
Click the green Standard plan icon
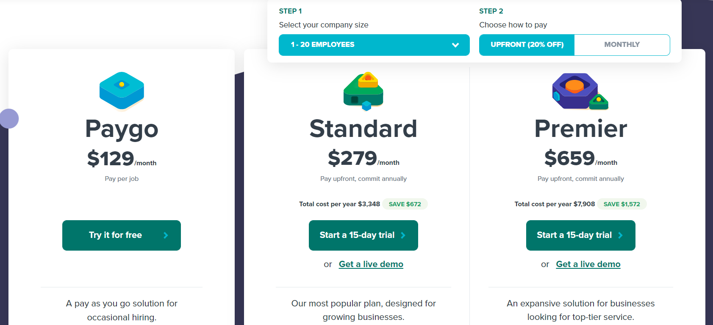[363, 91]
